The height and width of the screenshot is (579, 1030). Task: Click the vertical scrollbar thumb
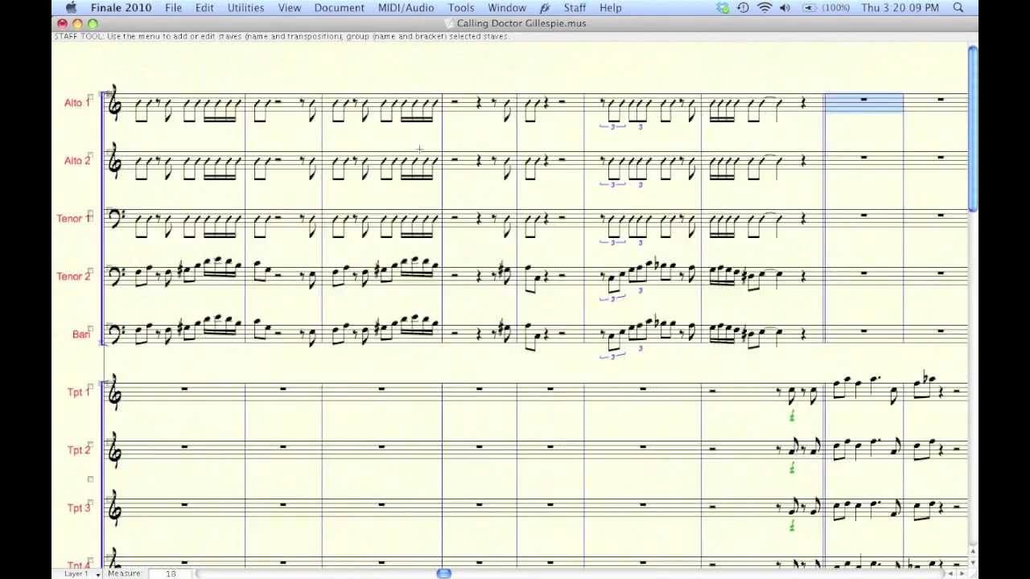pyautogui.click(x=973, y=129)
